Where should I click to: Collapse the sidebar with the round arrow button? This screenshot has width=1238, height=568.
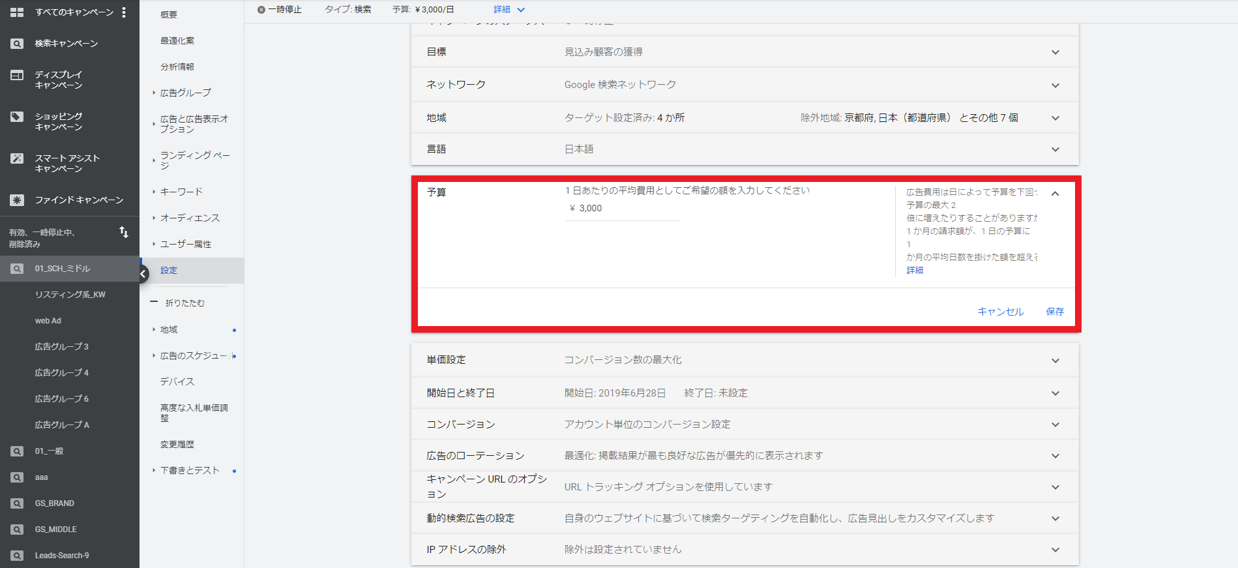click(143, 275)
